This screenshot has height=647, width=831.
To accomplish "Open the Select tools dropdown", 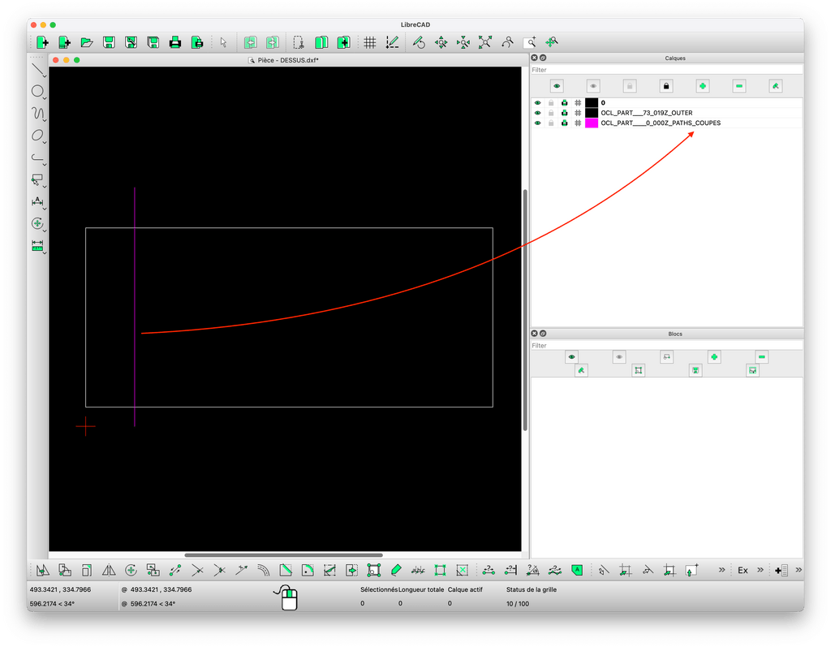I will coord(38,179).
